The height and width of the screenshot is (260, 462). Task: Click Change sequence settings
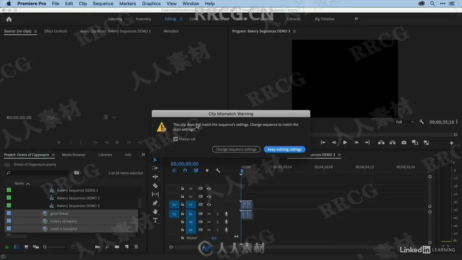(236, 149)
